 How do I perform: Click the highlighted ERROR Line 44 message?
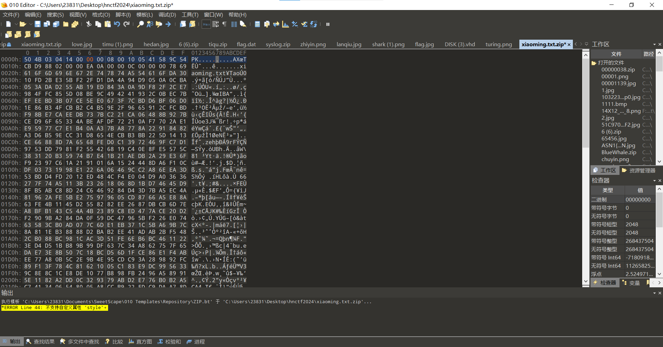(55, 308)
